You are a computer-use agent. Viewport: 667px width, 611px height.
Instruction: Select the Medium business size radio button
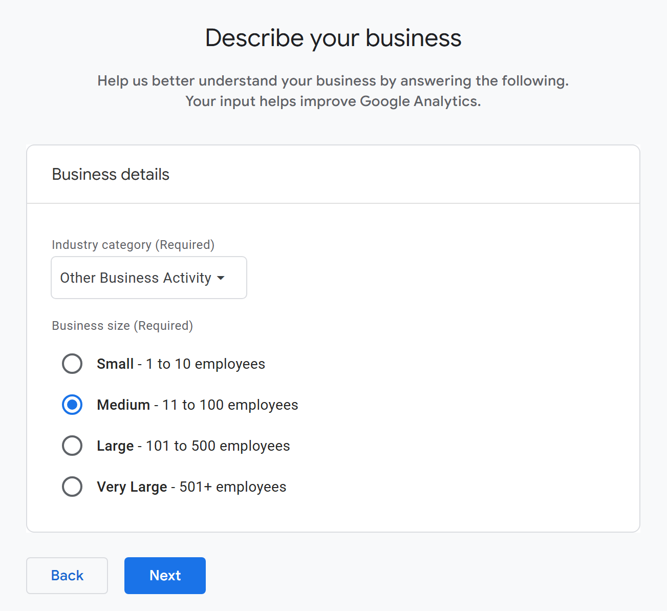point(72,405)
